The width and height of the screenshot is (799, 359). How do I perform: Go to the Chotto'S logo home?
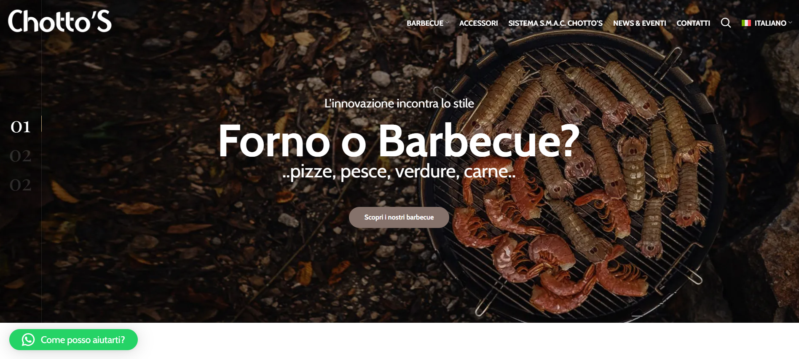[x=60, y=21]
